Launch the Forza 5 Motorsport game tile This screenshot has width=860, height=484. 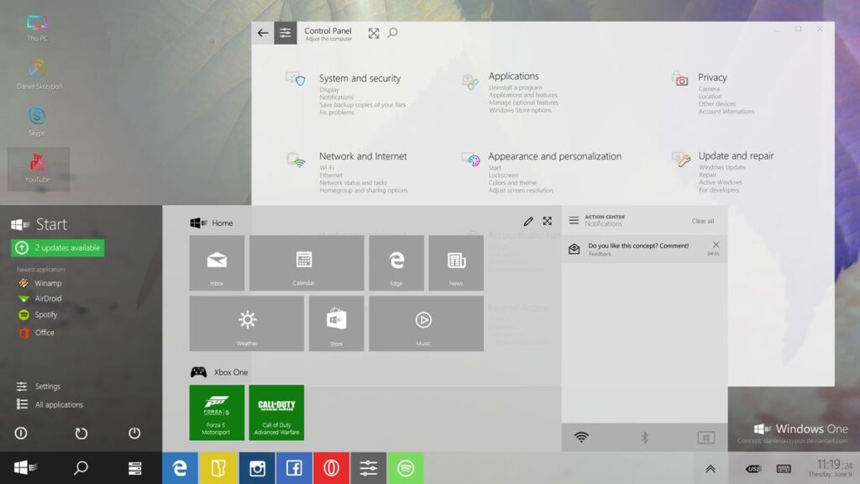217,412
